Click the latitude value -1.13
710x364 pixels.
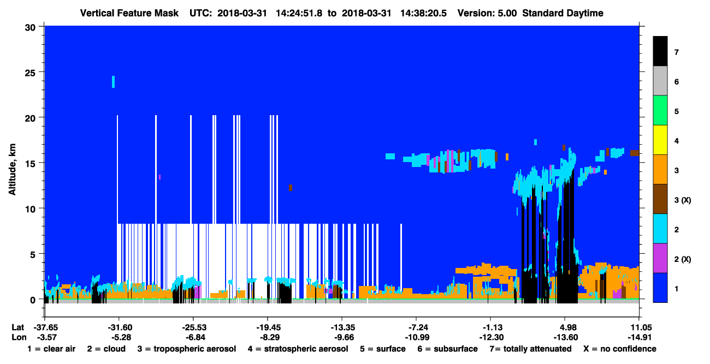[x=490, y=327]
